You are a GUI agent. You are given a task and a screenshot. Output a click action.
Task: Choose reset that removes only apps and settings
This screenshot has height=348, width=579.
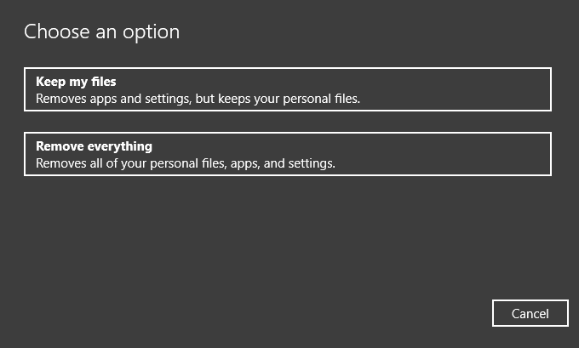click(287, 89)
